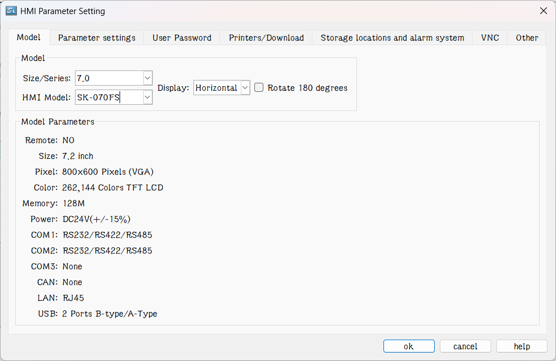Screen dimensions: 556x361
Task: Open the User Password tab
Action: point(182,38)
